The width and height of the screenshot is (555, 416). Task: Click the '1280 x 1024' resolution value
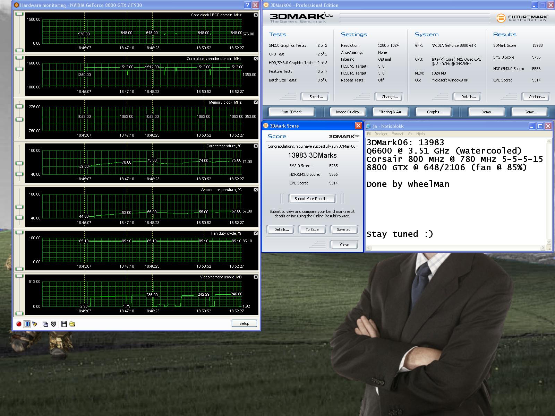[x=388, y=45]
